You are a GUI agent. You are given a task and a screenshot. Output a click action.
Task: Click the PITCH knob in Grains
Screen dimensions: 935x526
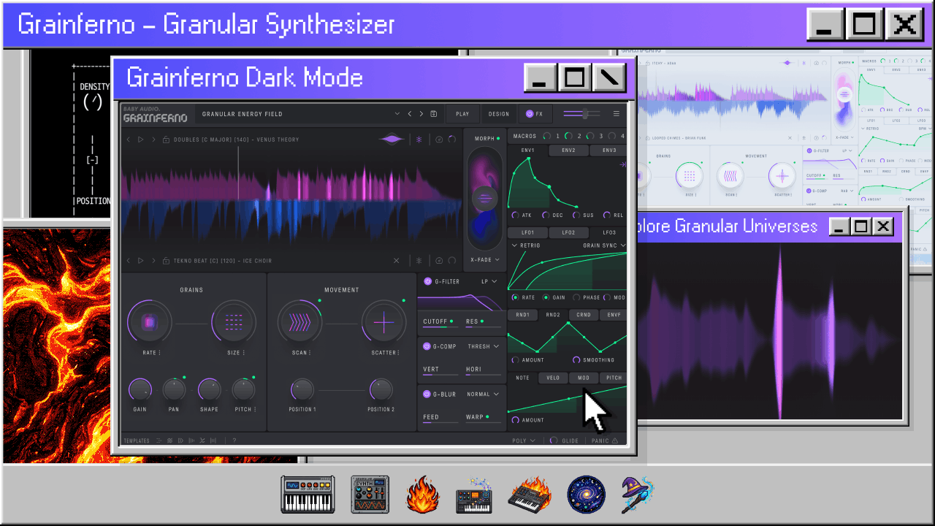coord(243,389)
